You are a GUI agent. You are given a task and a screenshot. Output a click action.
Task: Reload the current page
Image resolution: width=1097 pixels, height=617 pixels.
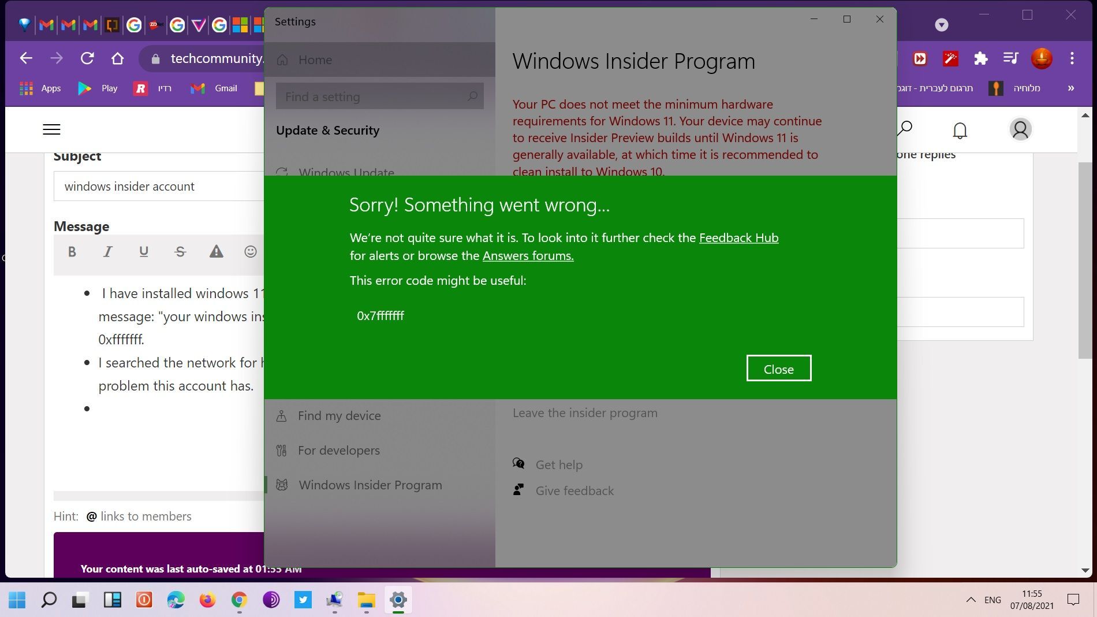click(x=87, y=58)
